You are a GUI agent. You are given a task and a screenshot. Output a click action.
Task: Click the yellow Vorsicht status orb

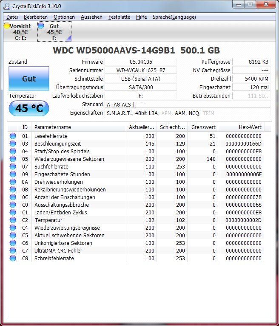coord(7,25)
